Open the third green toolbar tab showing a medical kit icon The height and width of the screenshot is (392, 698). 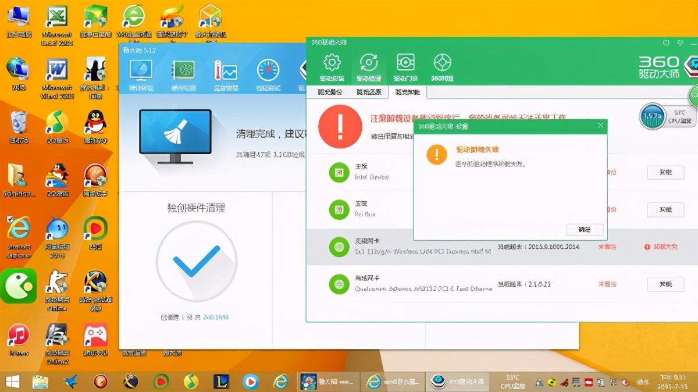click(405, 67)
